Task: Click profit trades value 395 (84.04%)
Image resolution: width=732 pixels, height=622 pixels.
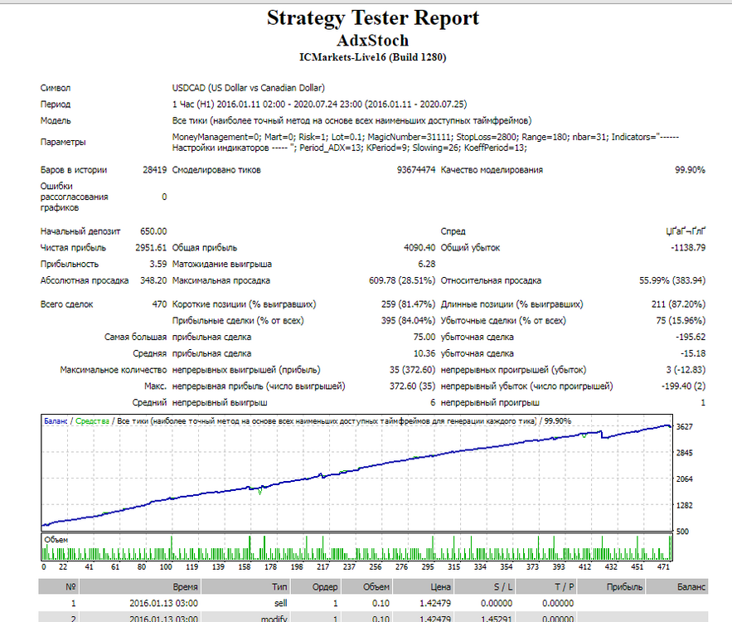Action: (x=408, y=321)
